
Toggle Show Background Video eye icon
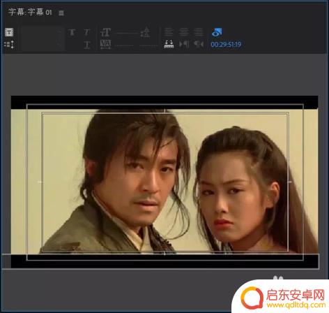click(217, 32)
